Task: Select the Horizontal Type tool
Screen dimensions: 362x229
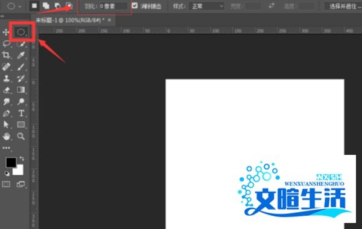Action: [x=21, y=113]
